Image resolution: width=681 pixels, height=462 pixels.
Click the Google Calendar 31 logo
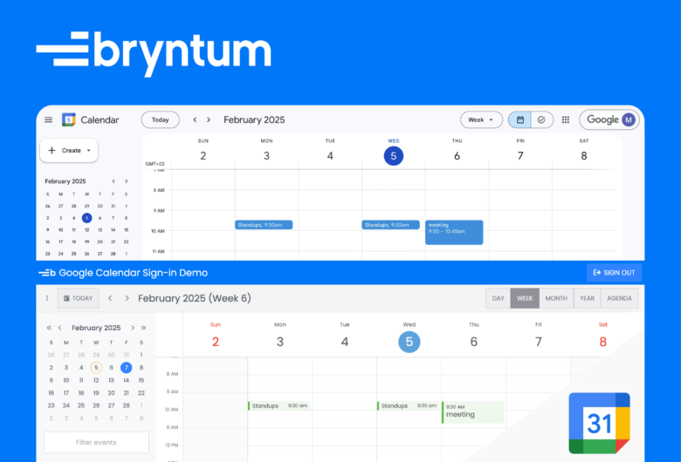[599, 424]
